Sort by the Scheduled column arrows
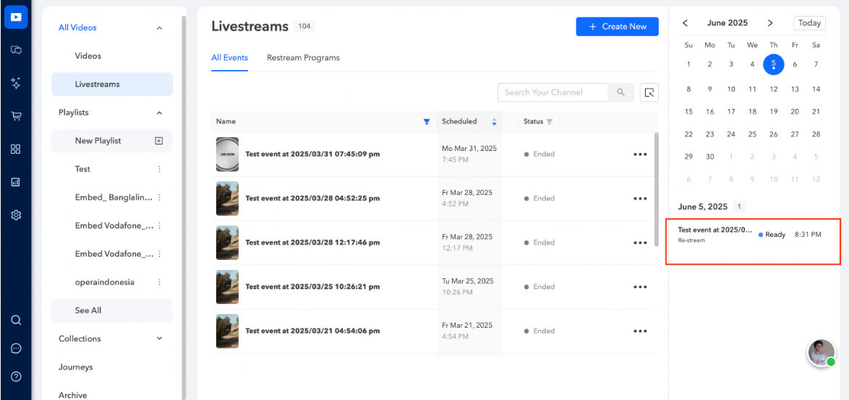 494,121
